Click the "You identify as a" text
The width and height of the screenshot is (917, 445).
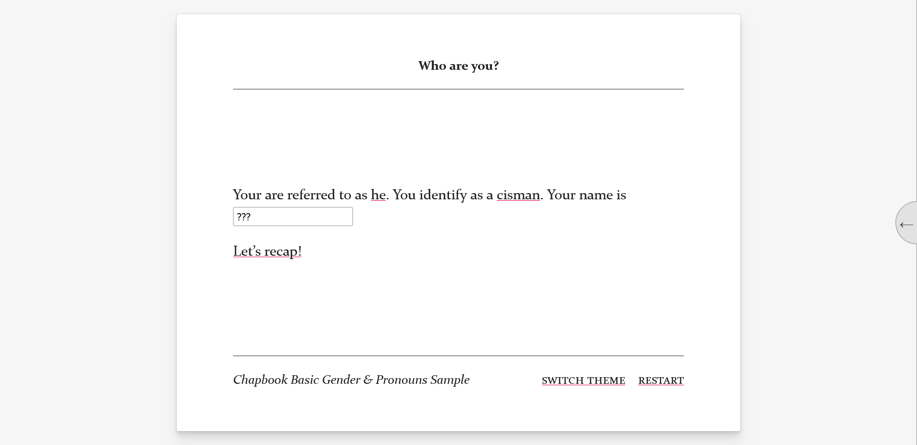[442, 195]
